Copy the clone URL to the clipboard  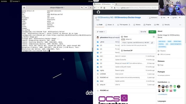tap(152, 42)
